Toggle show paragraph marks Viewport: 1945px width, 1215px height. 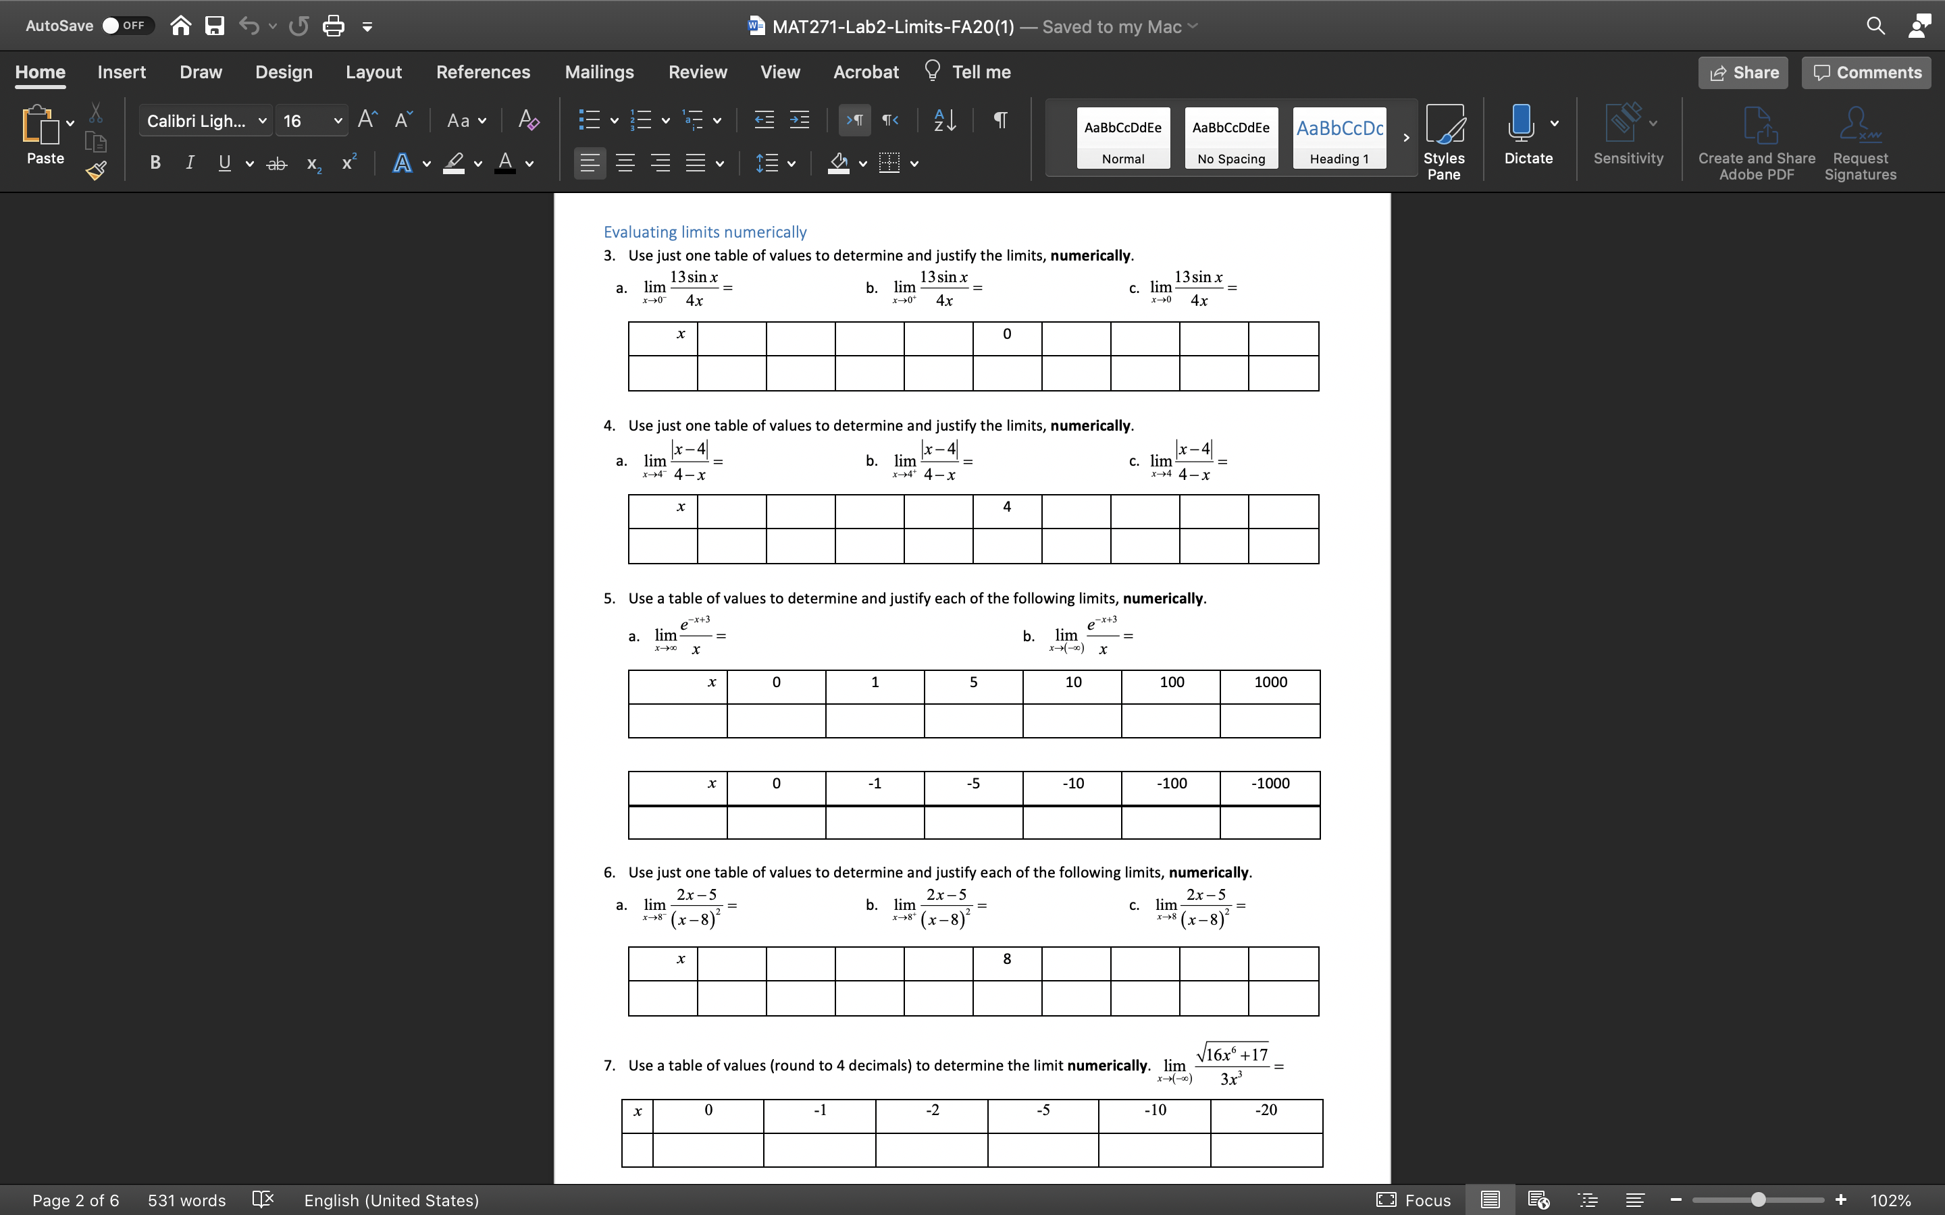pos(1000,119)
